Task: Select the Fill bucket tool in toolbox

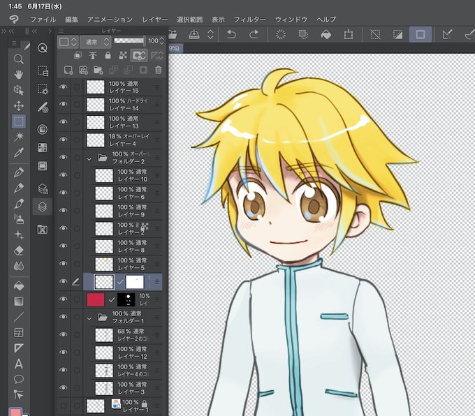Action: pyautogui.click(x=18, y=285)
